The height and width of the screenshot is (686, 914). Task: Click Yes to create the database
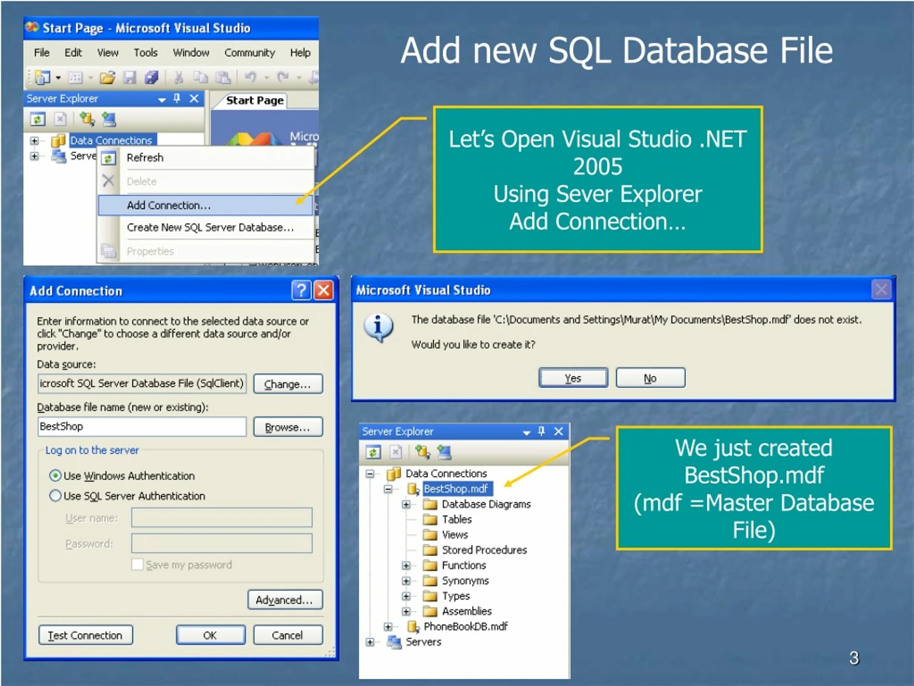(573, 378)
